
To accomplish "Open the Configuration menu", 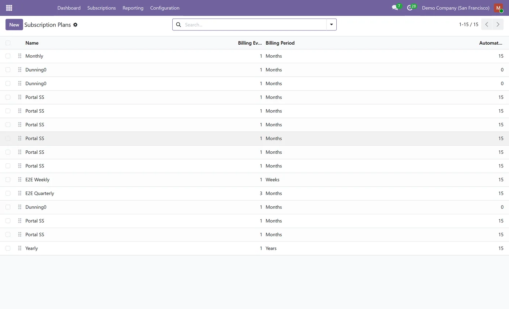I will pos(165,8).
